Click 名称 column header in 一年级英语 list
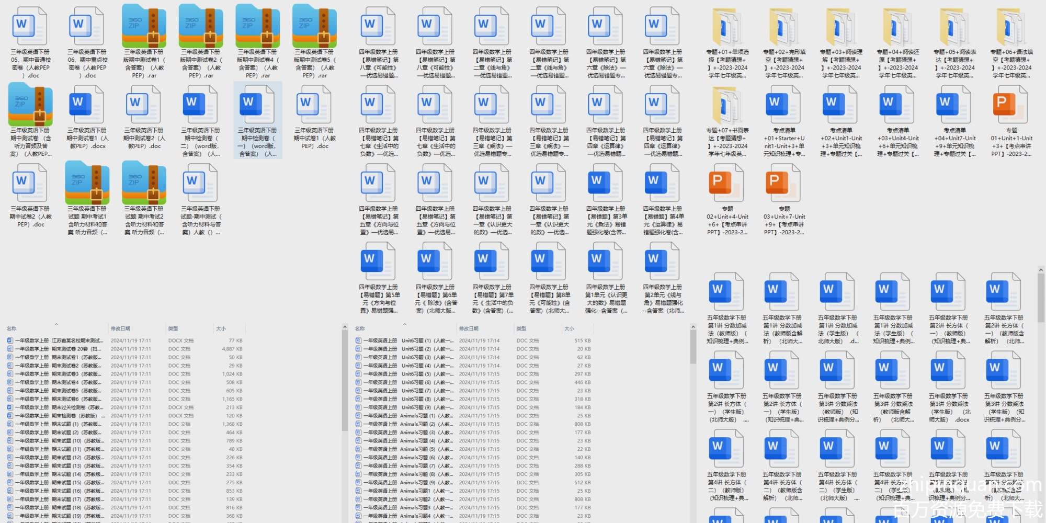 pyautogui.click(x=360, y=328)
